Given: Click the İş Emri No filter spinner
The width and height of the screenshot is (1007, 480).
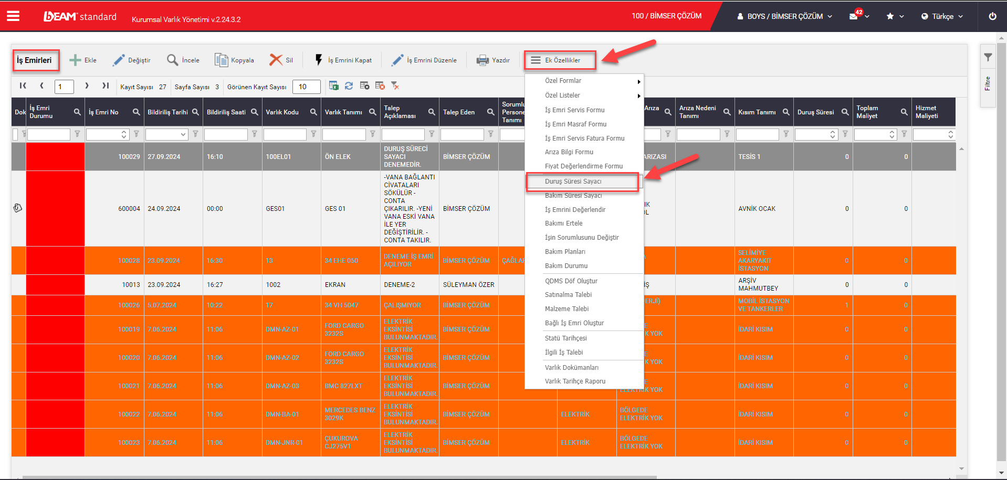Looking at the screenshot, I should tap(124, 134).
